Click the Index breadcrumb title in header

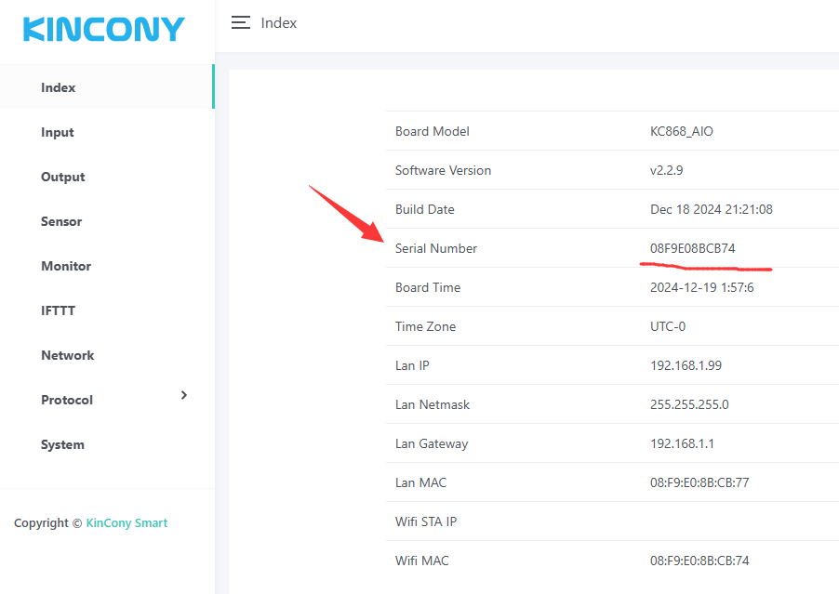[279, 23]
